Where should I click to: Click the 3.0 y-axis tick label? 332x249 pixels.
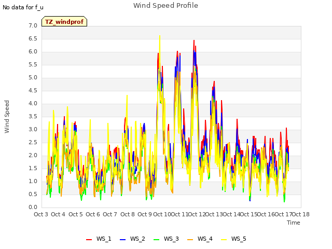33,129
